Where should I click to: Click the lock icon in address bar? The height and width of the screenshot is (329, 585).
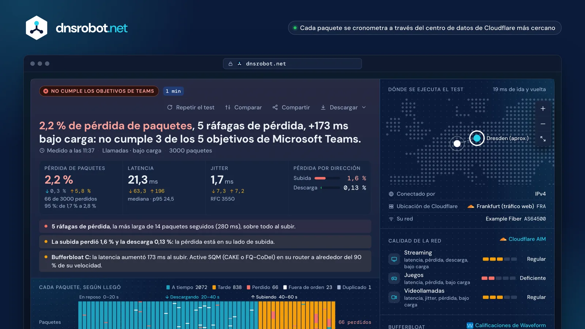(x=230, y=64)
